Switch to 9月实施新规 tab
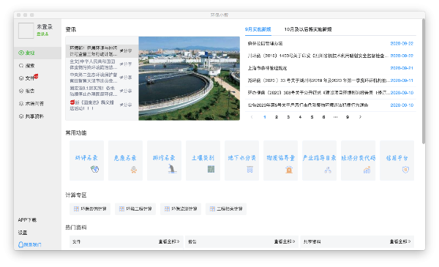Image resolution: width=439 pixels, height=267 pixels. 258,29
